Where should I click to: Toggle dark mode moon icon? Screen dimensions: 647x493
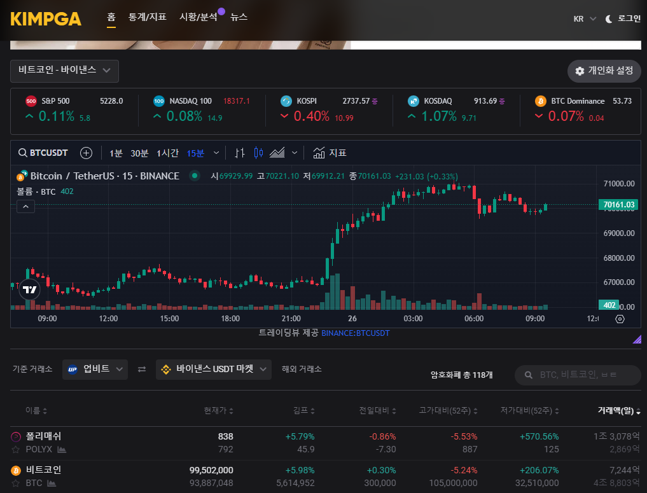[x=608, y=18]
